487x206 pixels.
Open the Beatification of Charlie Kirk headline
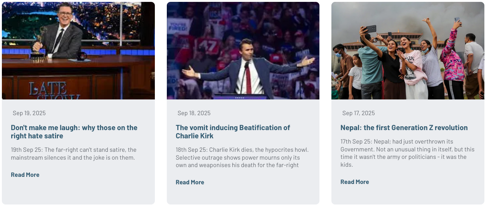[x=233, y=132]
